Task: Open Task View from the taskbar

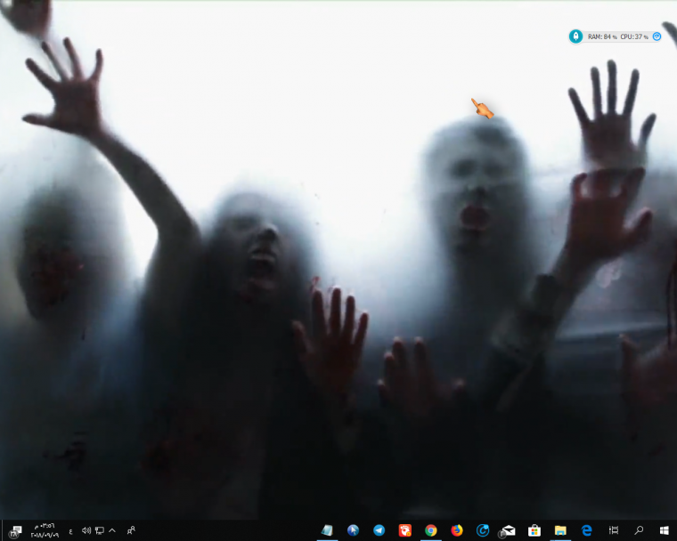Action: pos(613,530)
